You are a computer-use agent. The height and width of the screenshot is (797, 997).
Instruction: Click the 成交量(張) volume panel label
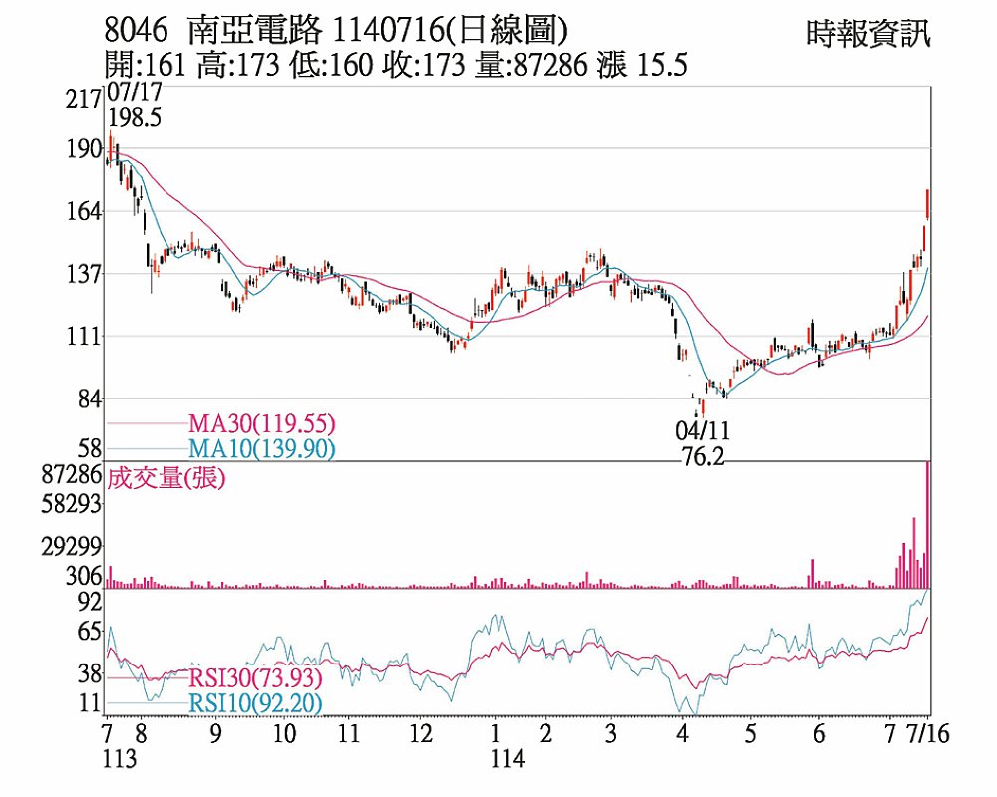click(166, 478)
